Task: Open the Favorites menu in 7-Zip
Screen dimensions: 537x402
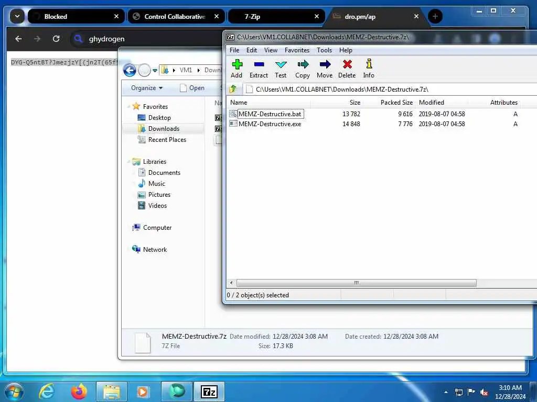Action: tap(297, 50)
